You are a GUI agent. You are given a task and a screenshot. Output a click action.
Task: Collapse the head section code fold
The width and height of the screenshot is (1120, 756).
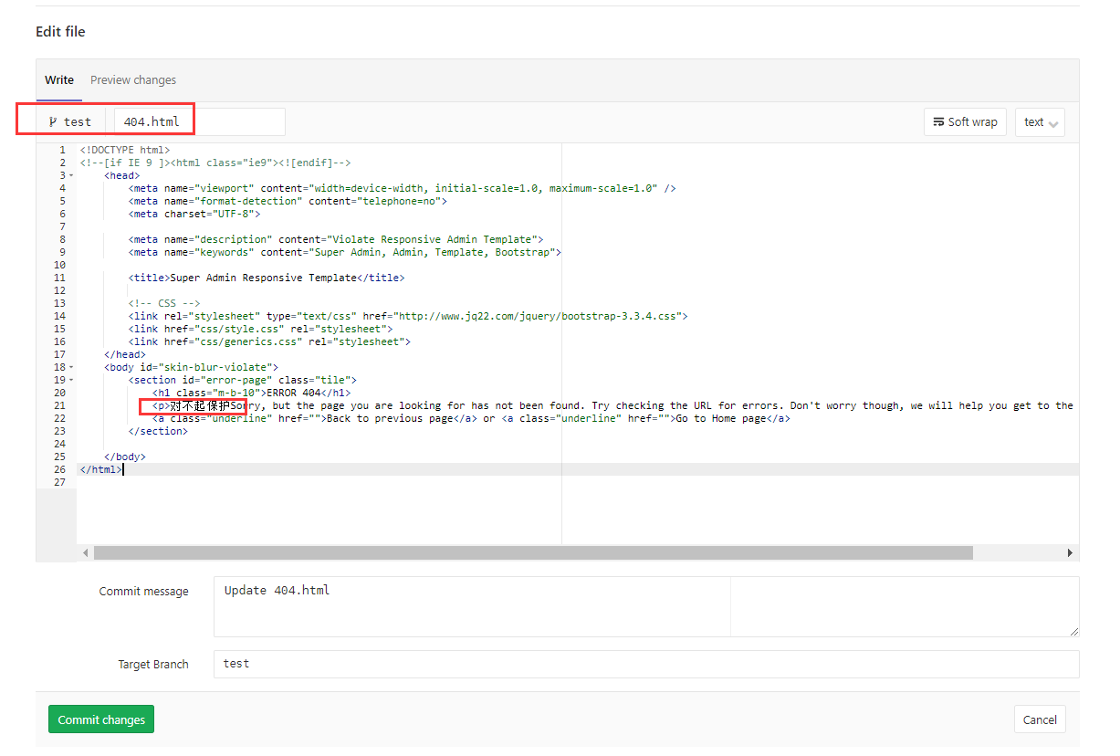tap(71, 174)
